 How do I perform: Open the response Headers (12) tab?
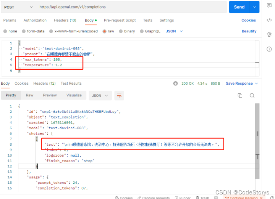coord(45,83)
